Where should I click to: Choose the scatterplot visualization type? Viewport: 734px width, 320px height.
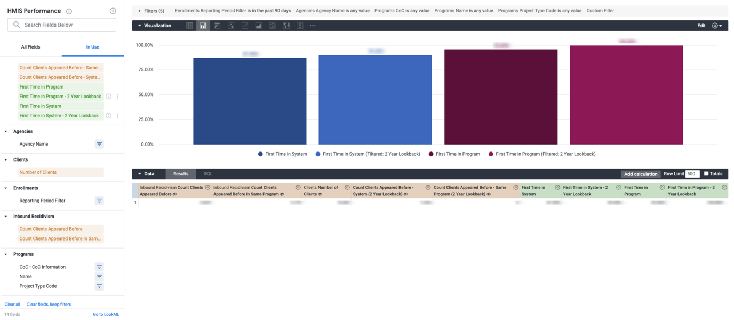tap(231, 25)
